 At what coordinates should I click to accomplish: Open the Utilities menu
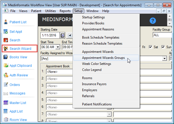point(50,11)
